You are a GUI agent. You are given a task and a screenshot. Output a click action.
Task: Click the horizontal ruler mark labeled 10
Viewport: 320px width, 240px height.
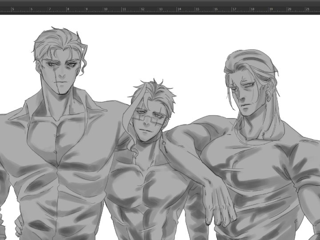(105, 9)
